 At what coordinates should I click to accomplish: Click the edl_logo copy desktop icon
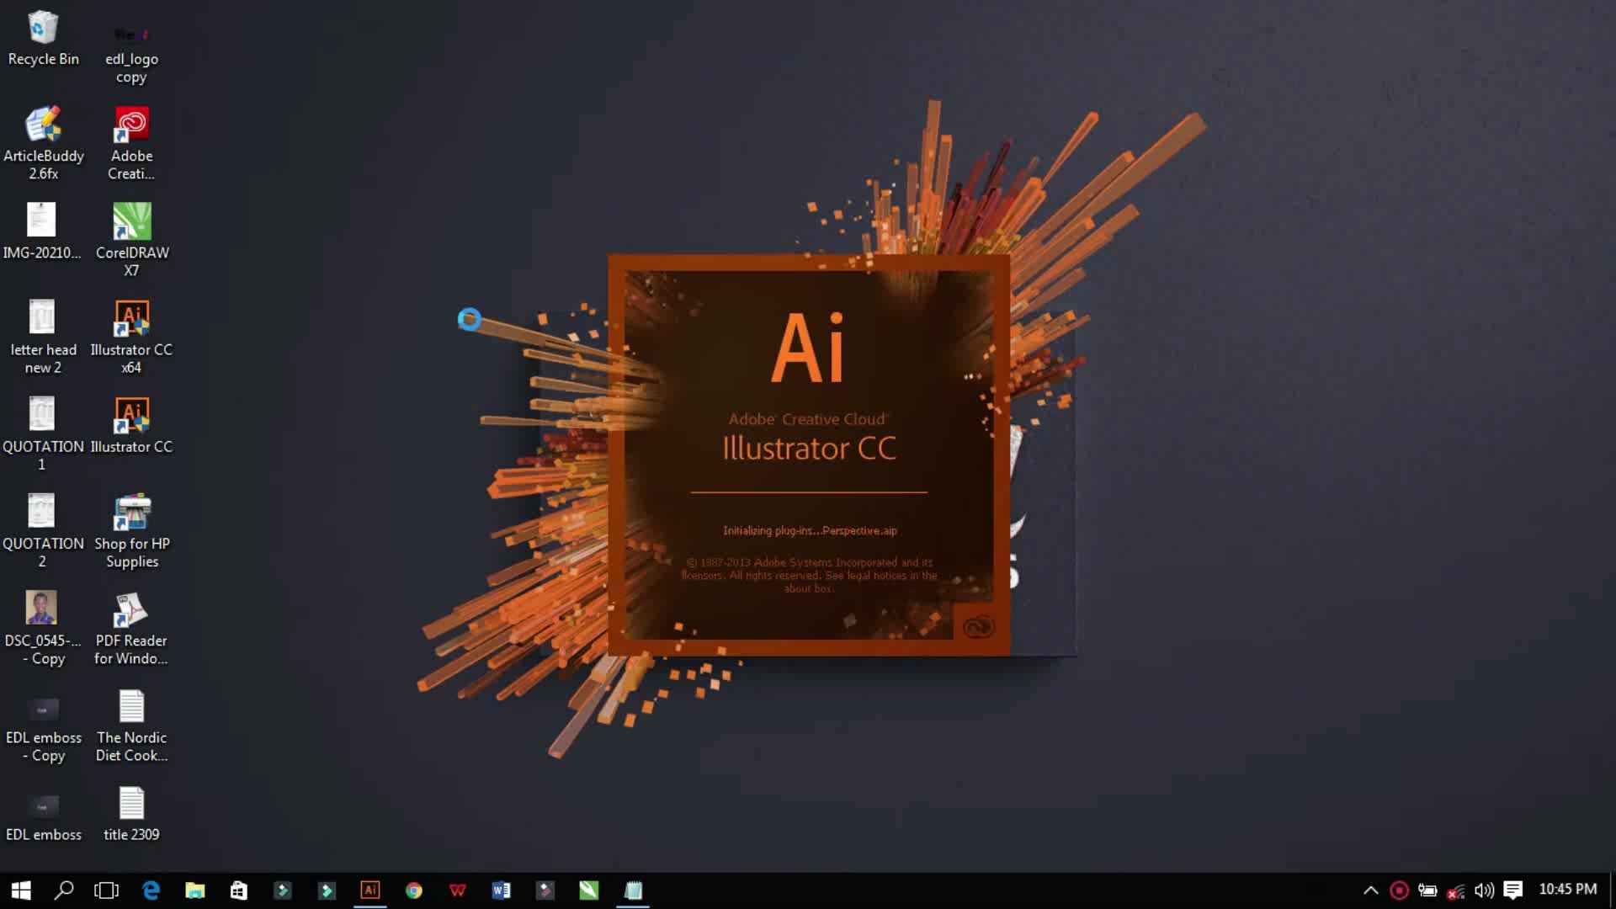pos(132,43)
